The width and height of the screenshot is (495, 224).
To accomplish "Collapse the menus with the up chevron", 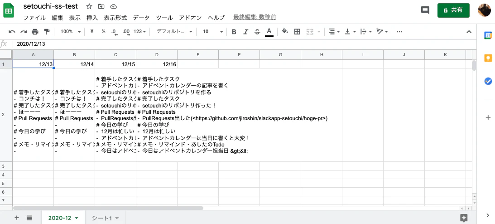I will point(469,32).
